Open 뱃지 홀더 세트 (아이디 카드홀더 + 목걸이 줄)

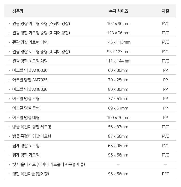(48, 164)
